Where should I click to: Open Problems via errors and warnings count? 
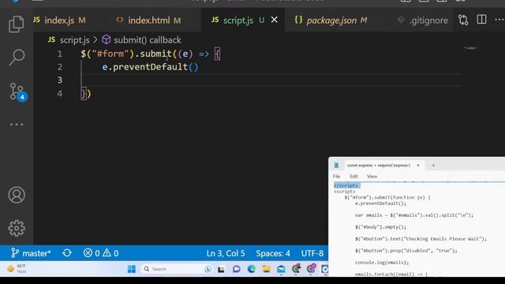(101, 253)
